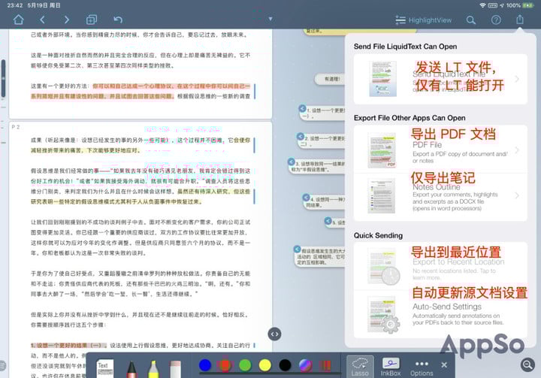Pick the green ink color
The image size is (541, 378).
coord(245,365)
